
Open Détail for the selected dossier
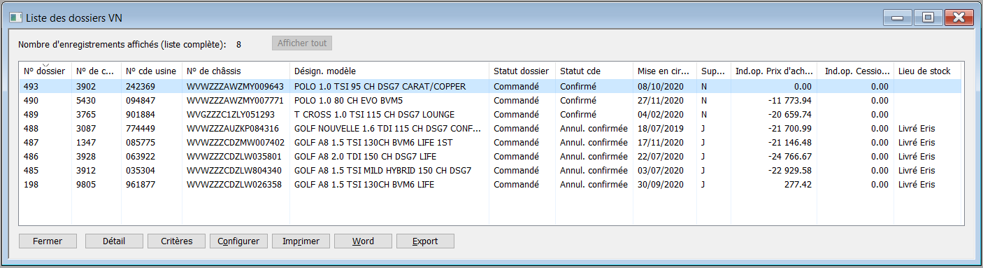(114, 241)
